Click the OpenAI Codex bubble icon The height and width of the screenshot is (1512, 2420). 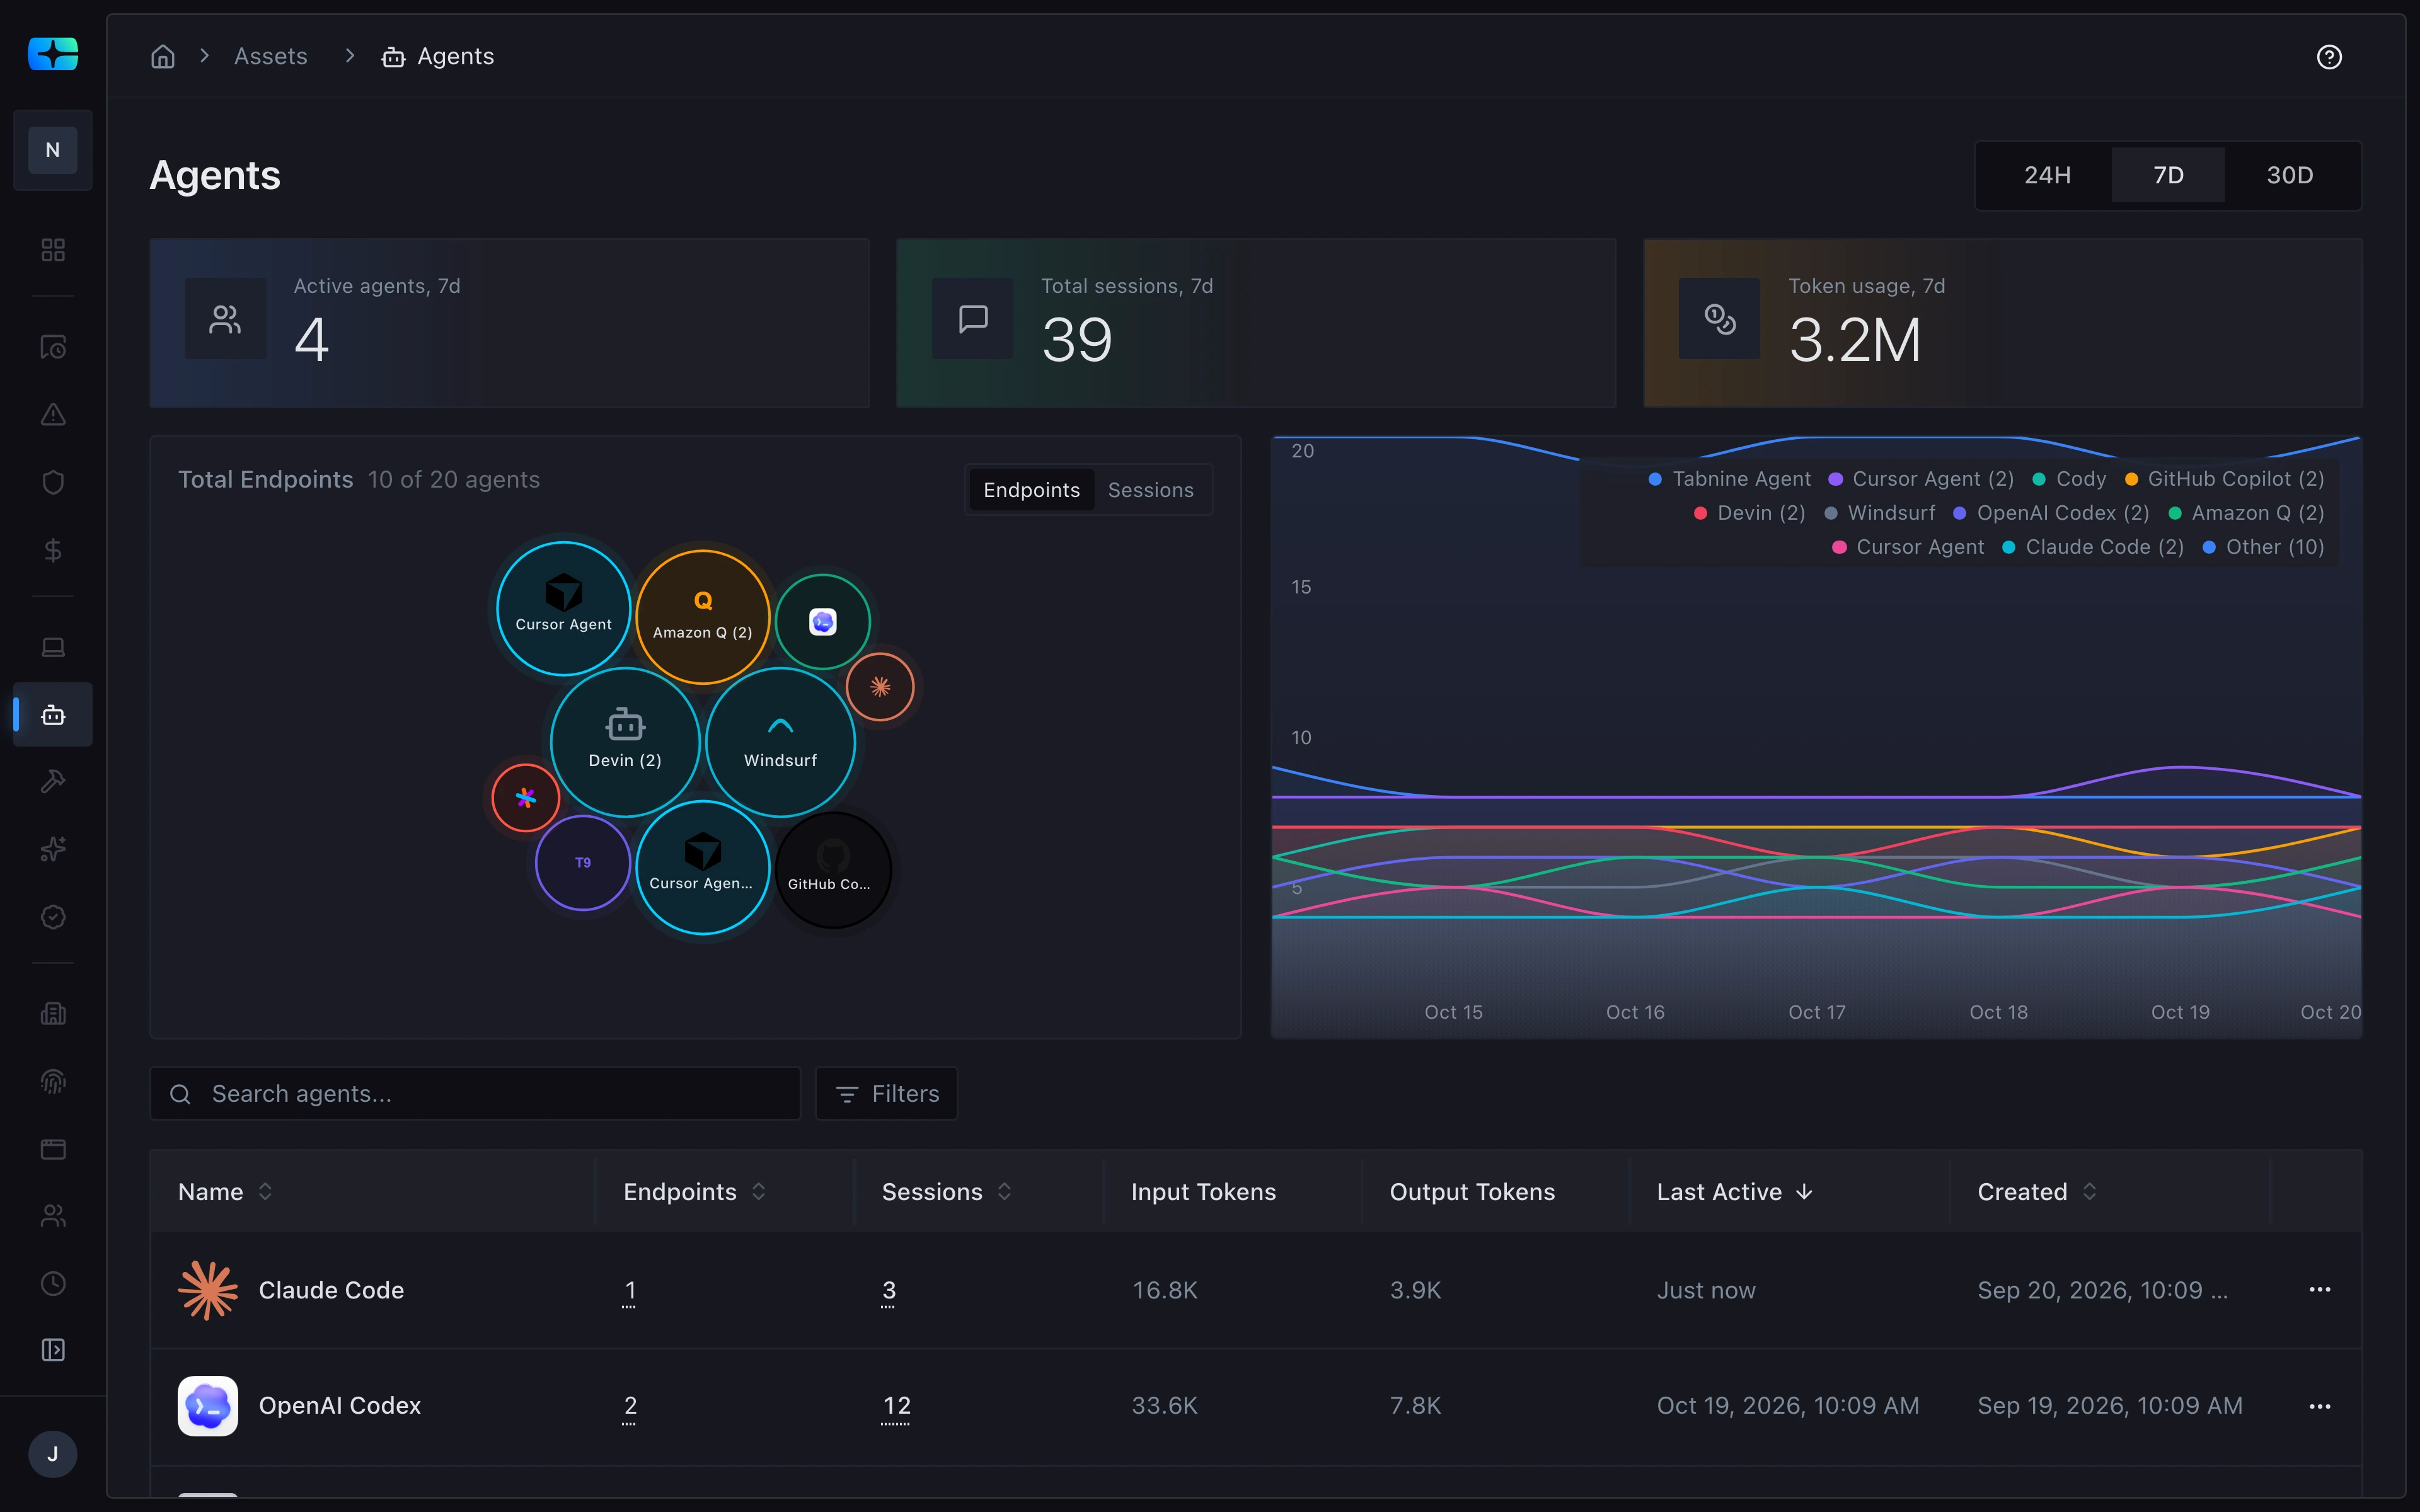tap(822, 622)
